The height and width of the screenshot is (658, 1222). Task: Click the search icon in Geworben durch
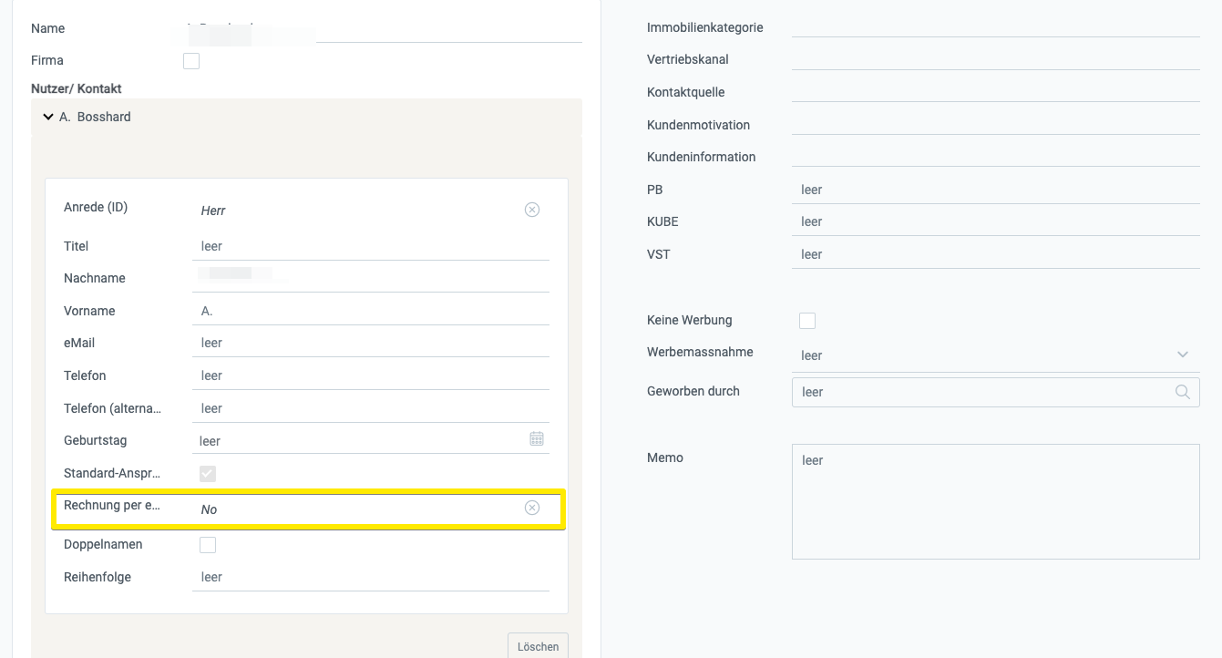tap(1183, 392)
